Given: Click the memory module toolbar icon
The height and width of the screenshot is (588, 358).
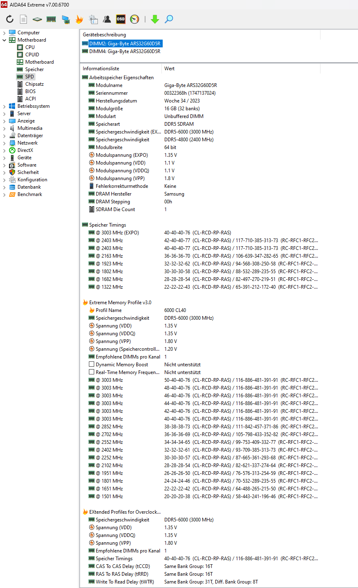Looking at the screenshot, I should [x=51, y=19].
